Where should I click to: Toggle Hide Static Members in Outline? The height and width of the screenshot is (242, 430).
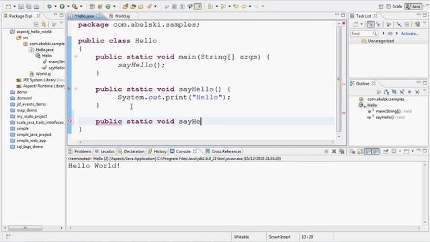[402, 91]
